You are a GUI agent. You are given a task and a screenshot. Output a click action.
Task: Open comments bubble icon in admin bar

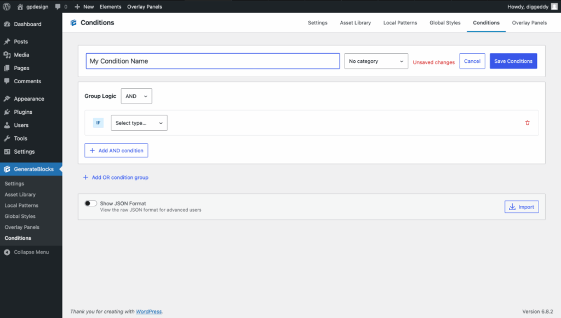coord(58,7)
